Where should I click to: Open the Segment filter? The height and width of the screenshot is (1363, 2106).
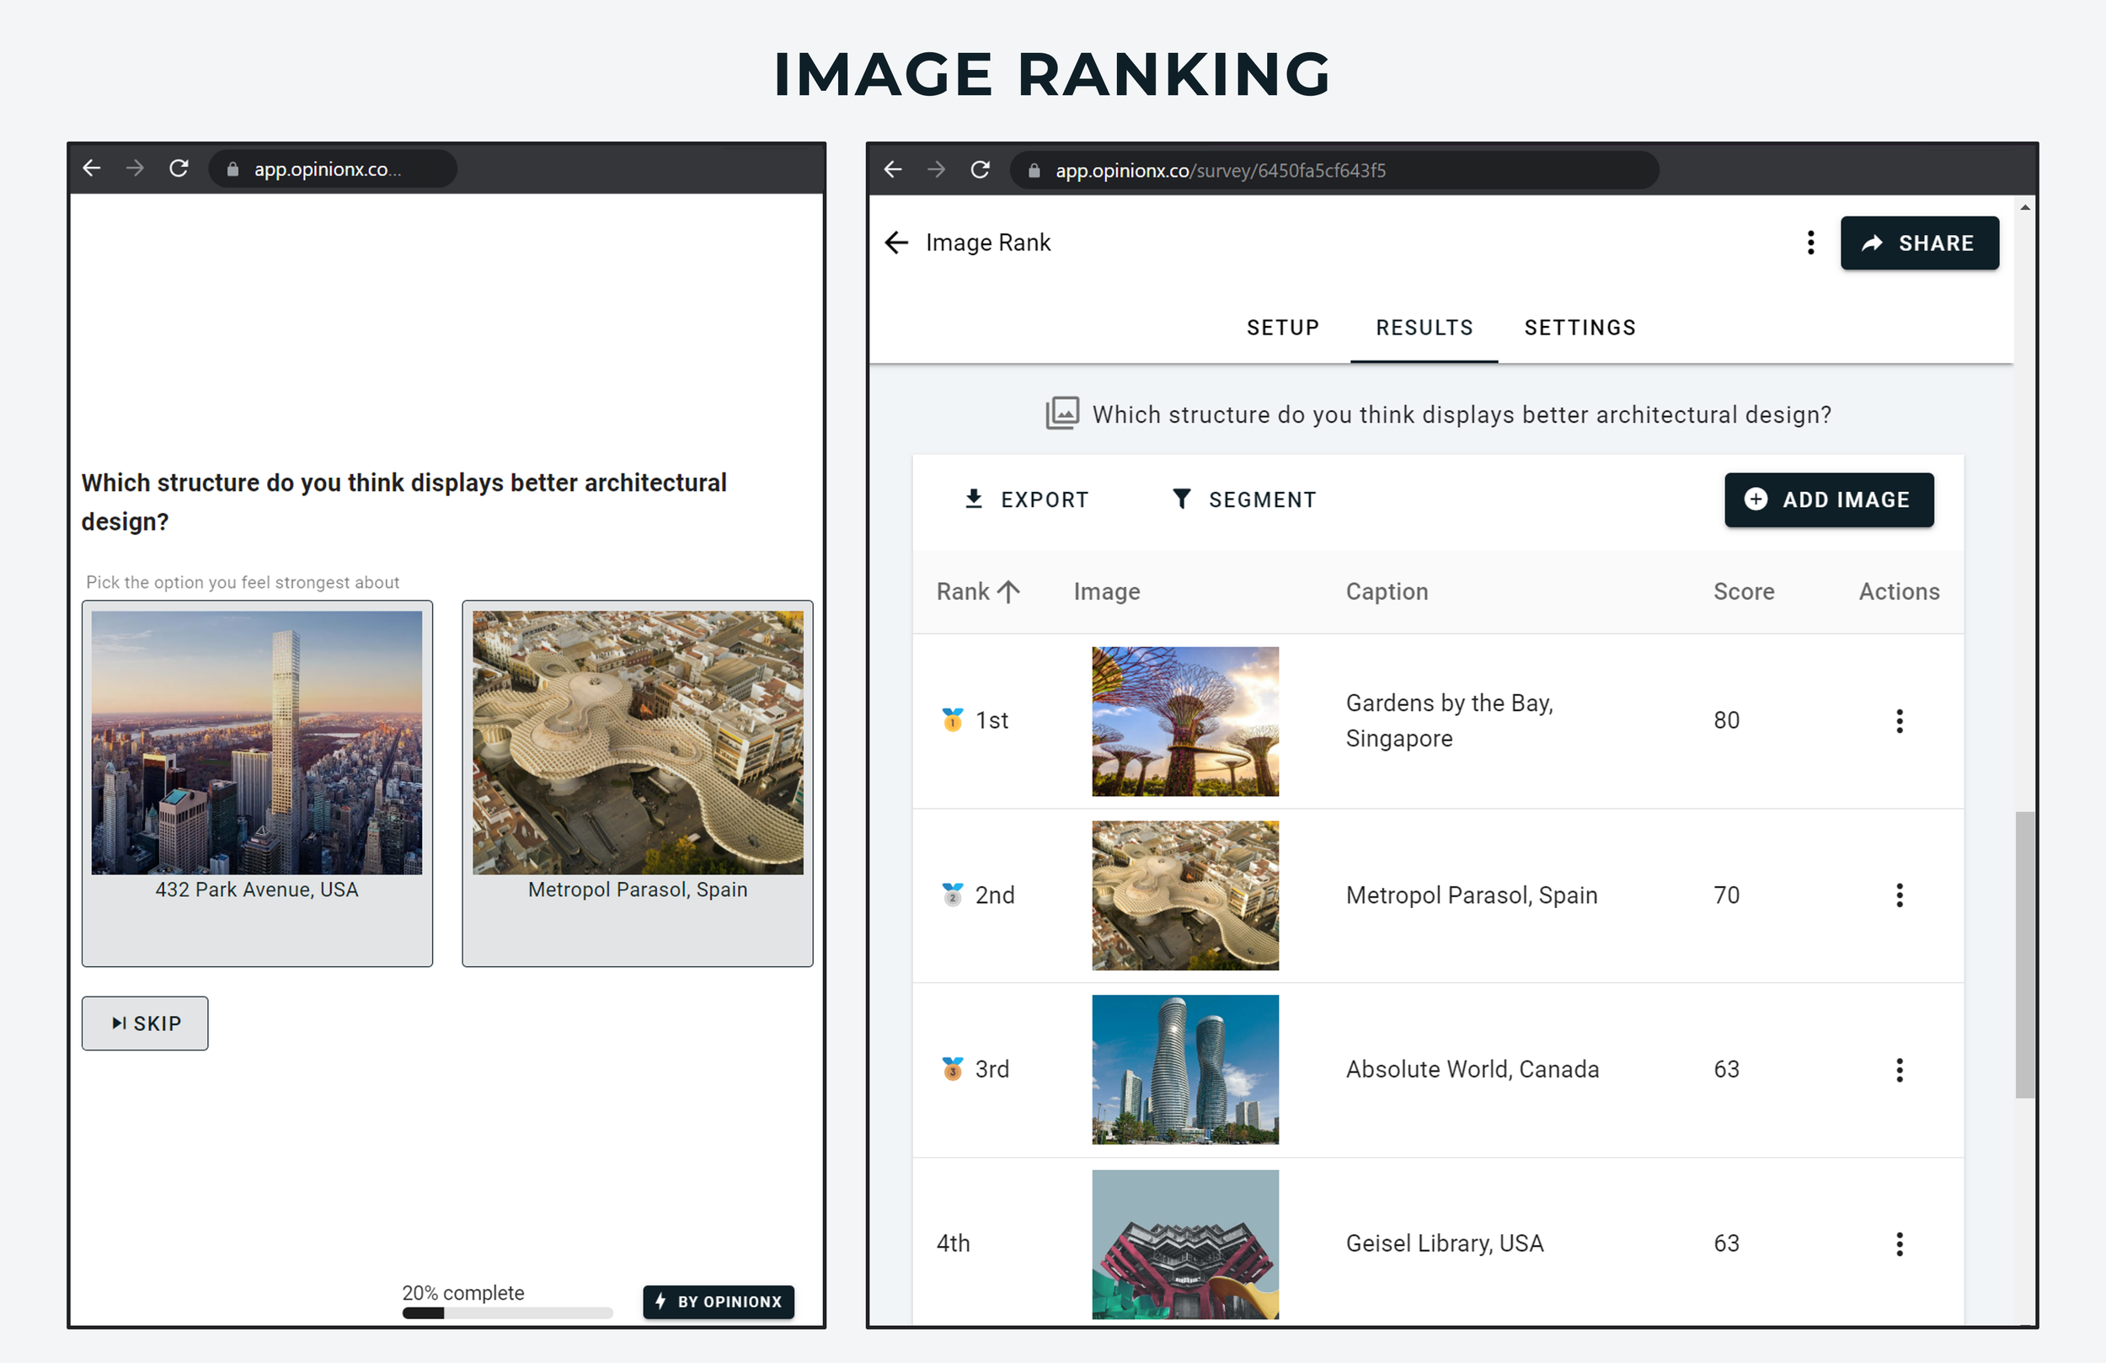tap(1243, 500)
